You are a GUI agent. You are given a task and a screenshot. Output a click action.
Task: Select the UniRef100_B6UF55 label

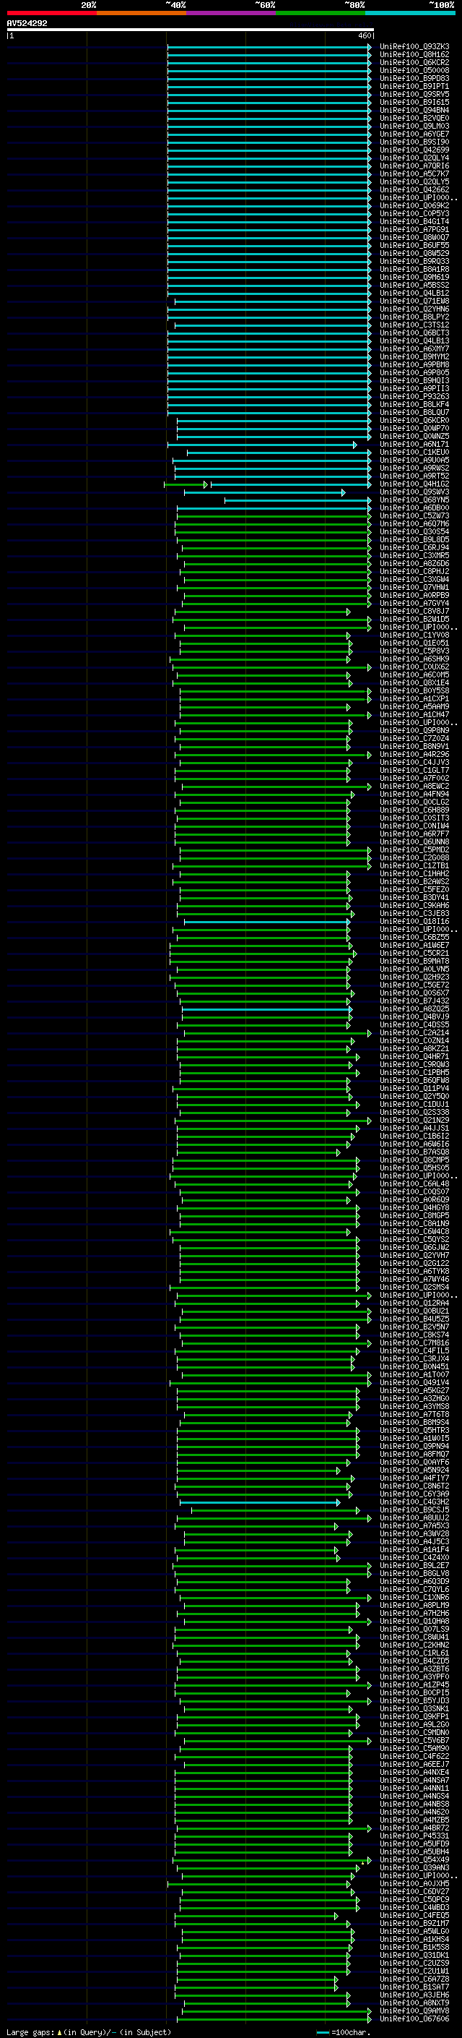(x=414, y=246)
